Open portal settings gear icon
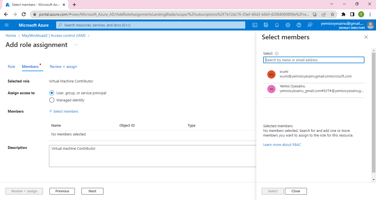Screen dimensions: 376x200 (x=288, y=25)
